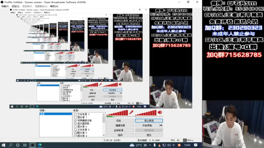This screenshot has height=148, width=264.
Task: Click the sources list scroll-up arrow
Action: click(104, 114)
